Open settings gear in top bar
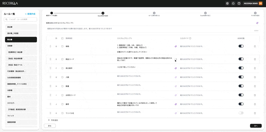The image size is (266, 132). tap(227, 3)
